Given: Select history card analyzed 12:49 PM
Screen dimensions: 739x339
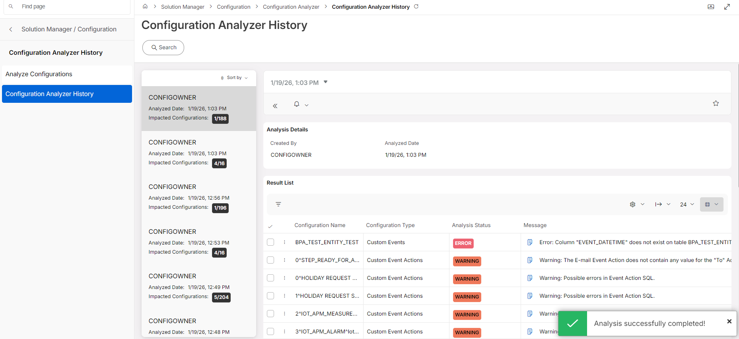Looking at the screenshot, I should (x=199, y=287).
